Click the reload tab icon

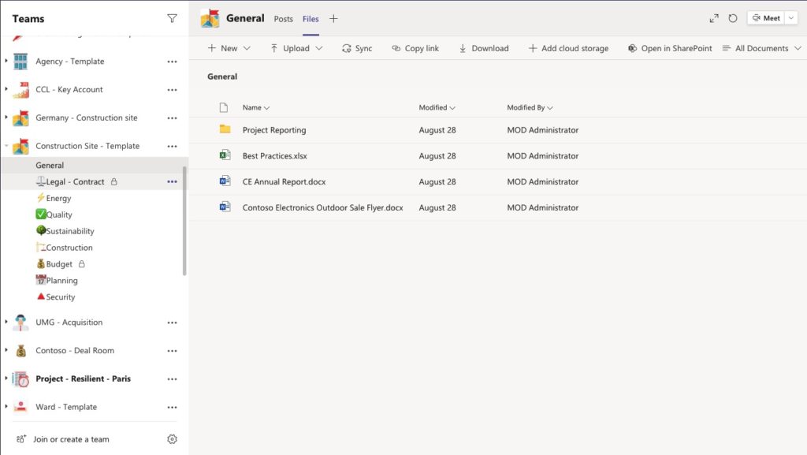tap(733, 18)
